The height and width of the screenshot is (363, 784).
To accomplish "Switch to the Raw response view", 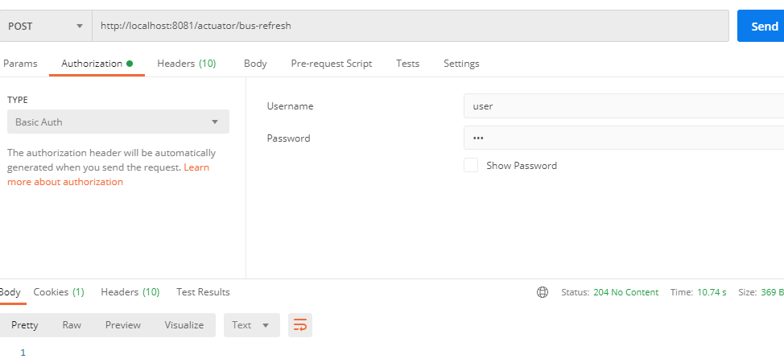I will point(72,325).
